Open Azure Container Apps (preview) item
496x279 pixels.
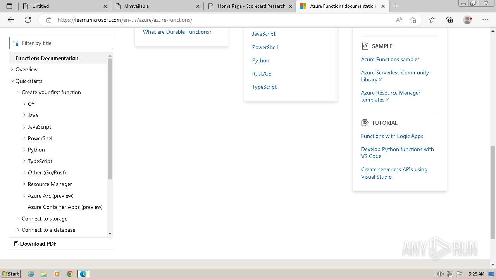(x=65, y=207)
